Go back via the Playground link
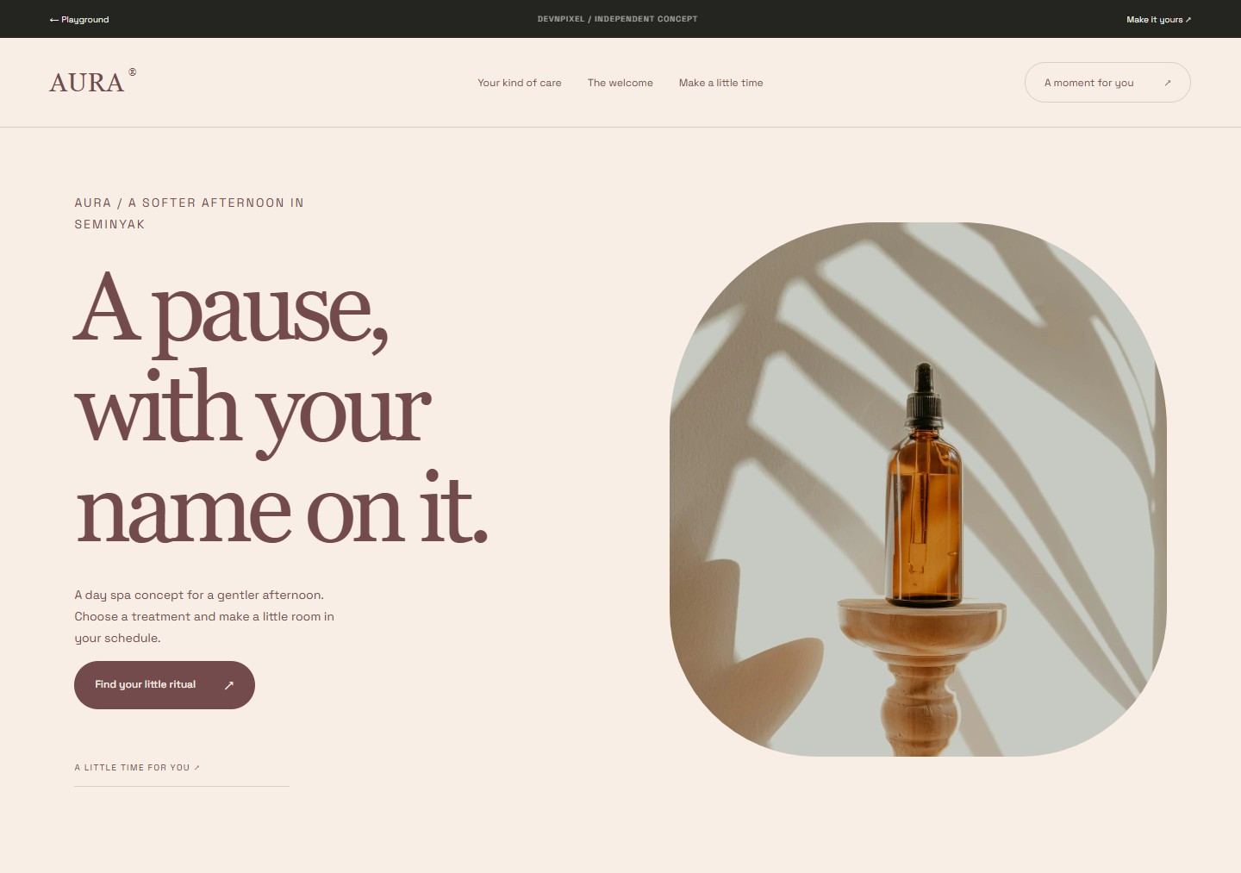Viewport: 1241px width, 873px height. pos(79,19)
